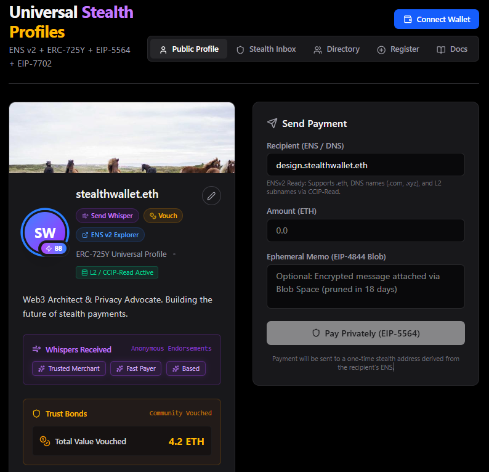Select the Fast Payer whisper tag
The width and height of the screenshot is (489, 472).
coord(135,368)
